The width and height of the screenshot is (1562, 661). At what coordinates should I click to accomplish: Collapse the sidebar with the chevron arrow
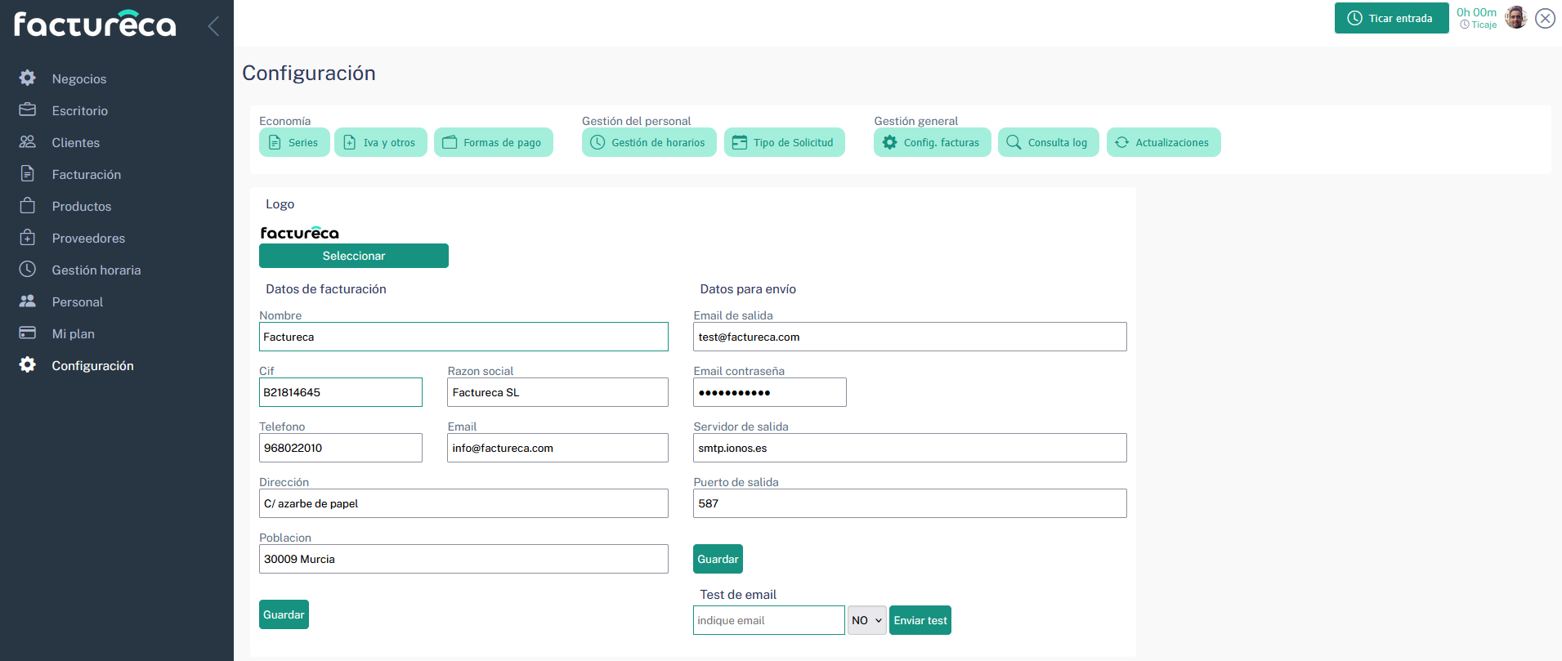tap(213, 25)
